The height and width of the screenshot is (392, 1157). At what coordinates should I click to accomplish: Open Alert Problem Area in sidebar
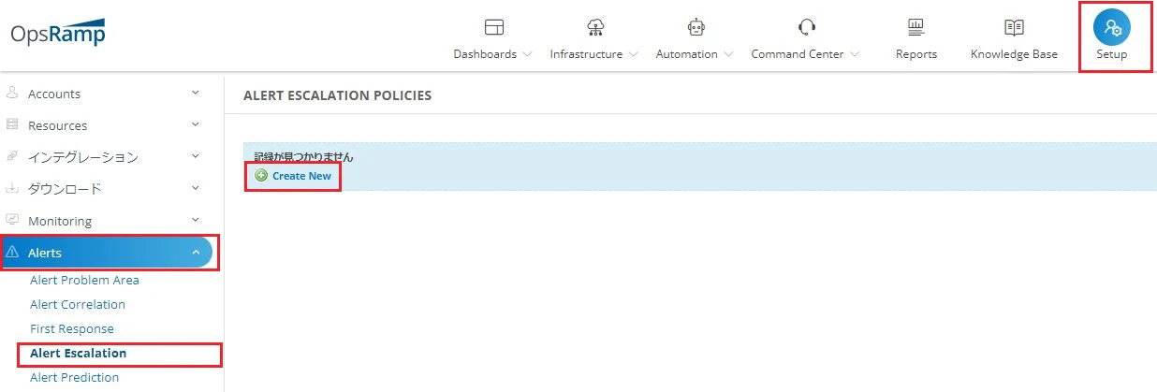(x=84, y=280)
